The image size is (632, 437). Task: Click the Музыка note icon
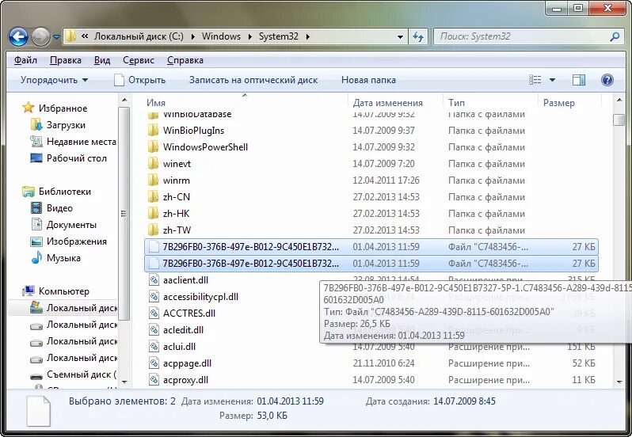click(x=36, y=258)
